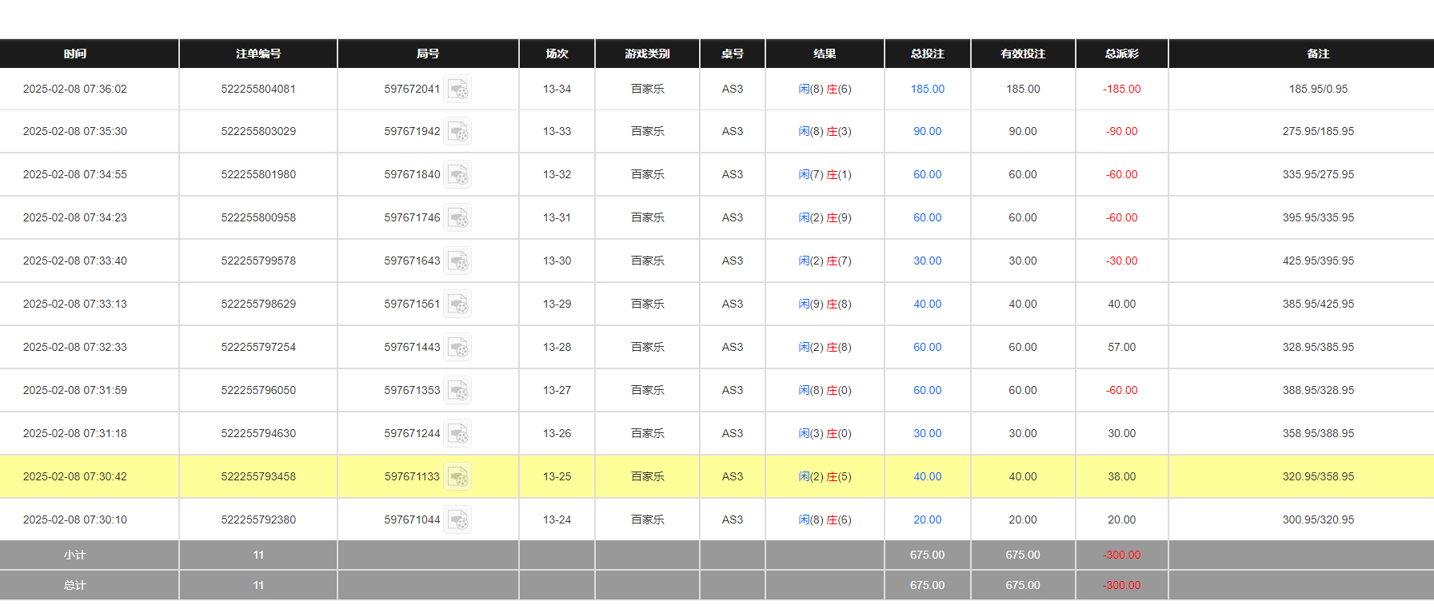Click result 闲(3) 庄(0)

click(x=825, y=433)
